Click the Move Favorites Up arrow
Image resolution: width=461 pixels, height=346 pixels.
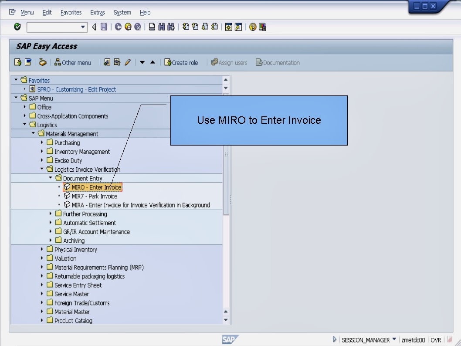click(x=153, y=62)
